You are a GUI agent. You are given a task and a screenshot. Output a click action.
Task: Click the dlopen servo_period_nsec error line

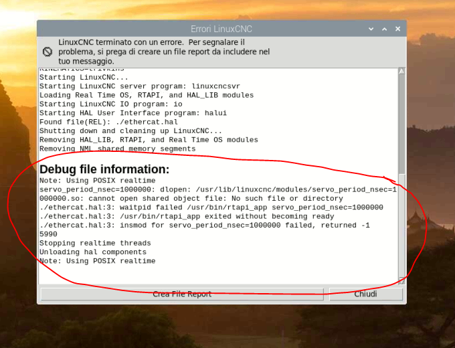pos(218,190)
